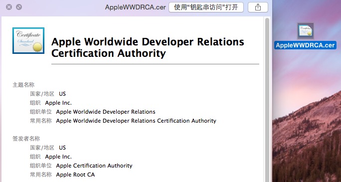Click the certificate heading 'Apple Worldwide Developer Relations'
The height and width of the screenshot is (182, 341).
pos(148,42)
